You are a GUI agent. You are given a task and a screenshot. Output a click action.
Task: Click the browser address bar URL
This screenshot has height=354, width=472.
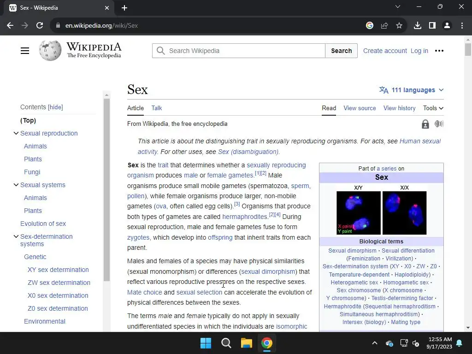point(101,26)
